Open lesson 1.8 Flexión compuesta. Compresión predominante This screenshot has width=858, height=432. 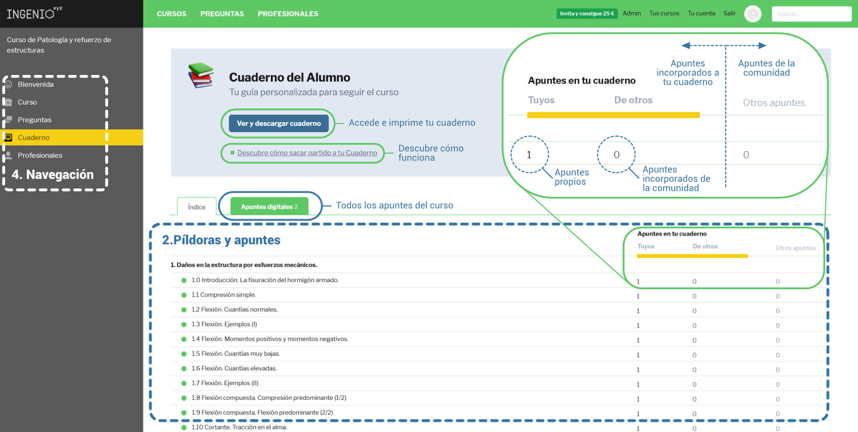coord(269,398)
